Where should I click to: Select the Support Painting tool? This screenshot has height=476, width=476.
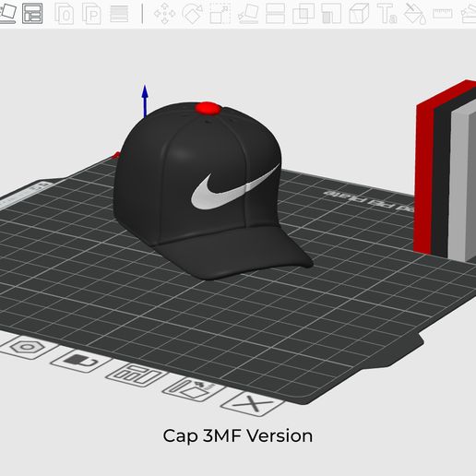(x=331, y=13)
